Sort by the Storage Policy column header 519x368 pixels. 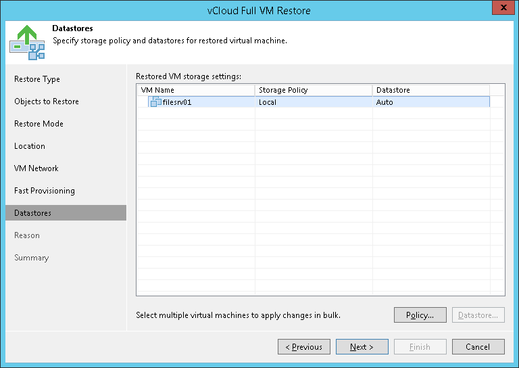[x=314, y=90]
